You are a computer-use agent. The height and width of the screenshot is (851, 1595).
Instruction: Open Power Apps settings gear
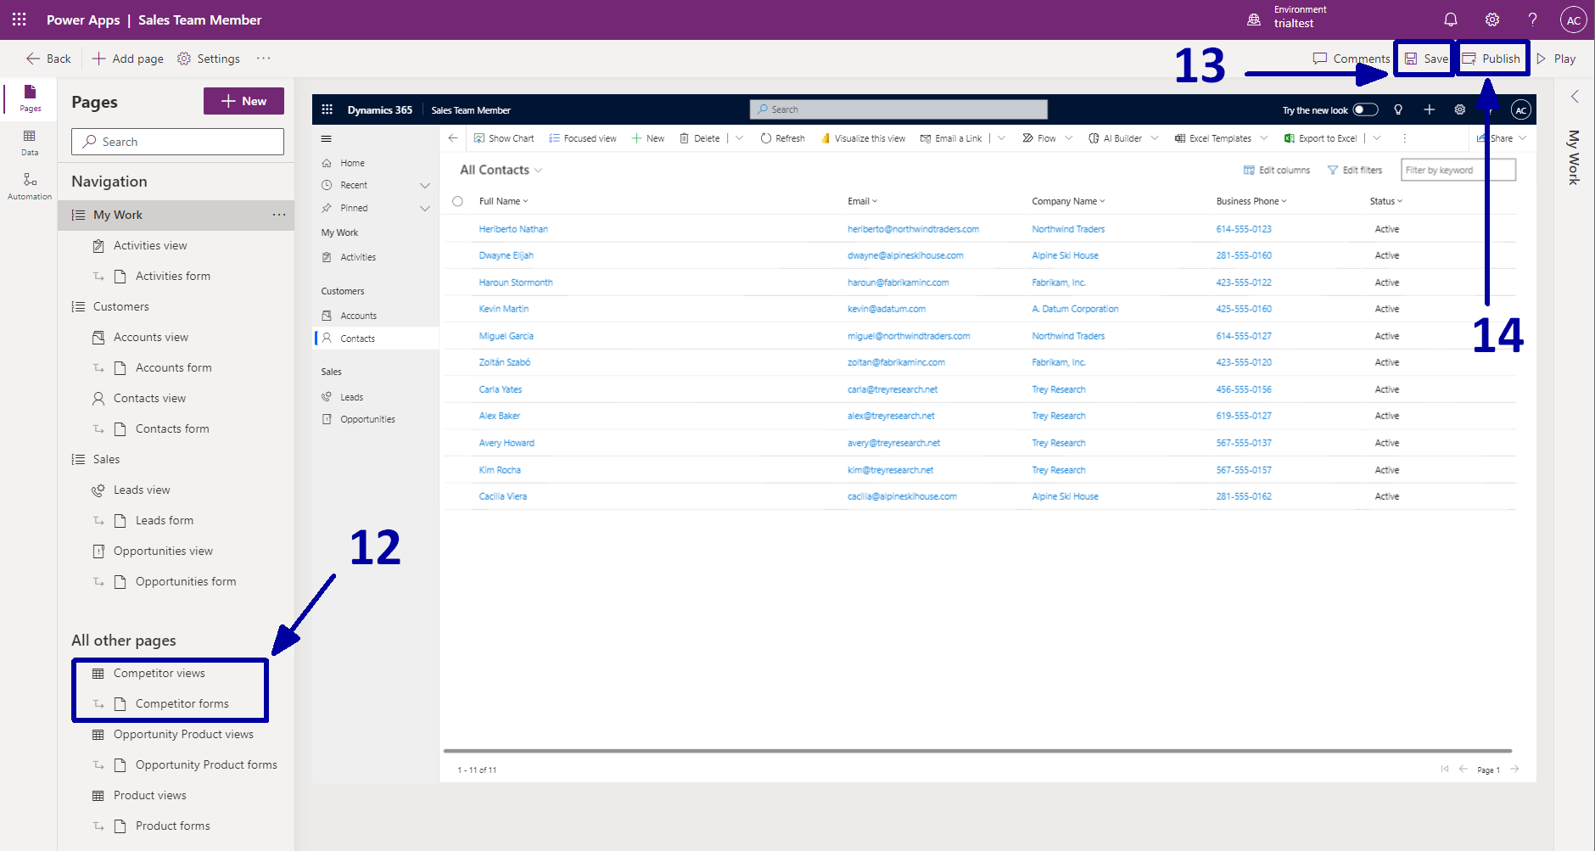(1492, 20)
